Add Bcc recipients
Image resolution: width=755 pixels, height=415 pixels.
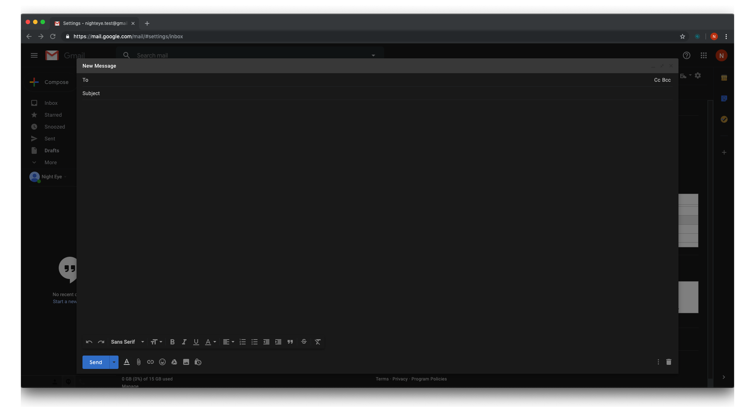[x=667, y=80]
